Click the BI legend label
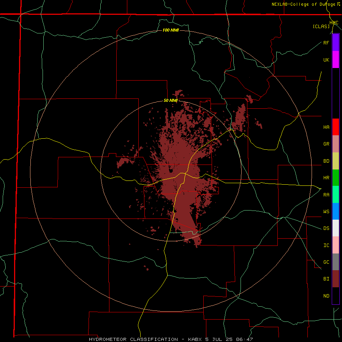Viewport: 342px width, 342px height. 326,279
